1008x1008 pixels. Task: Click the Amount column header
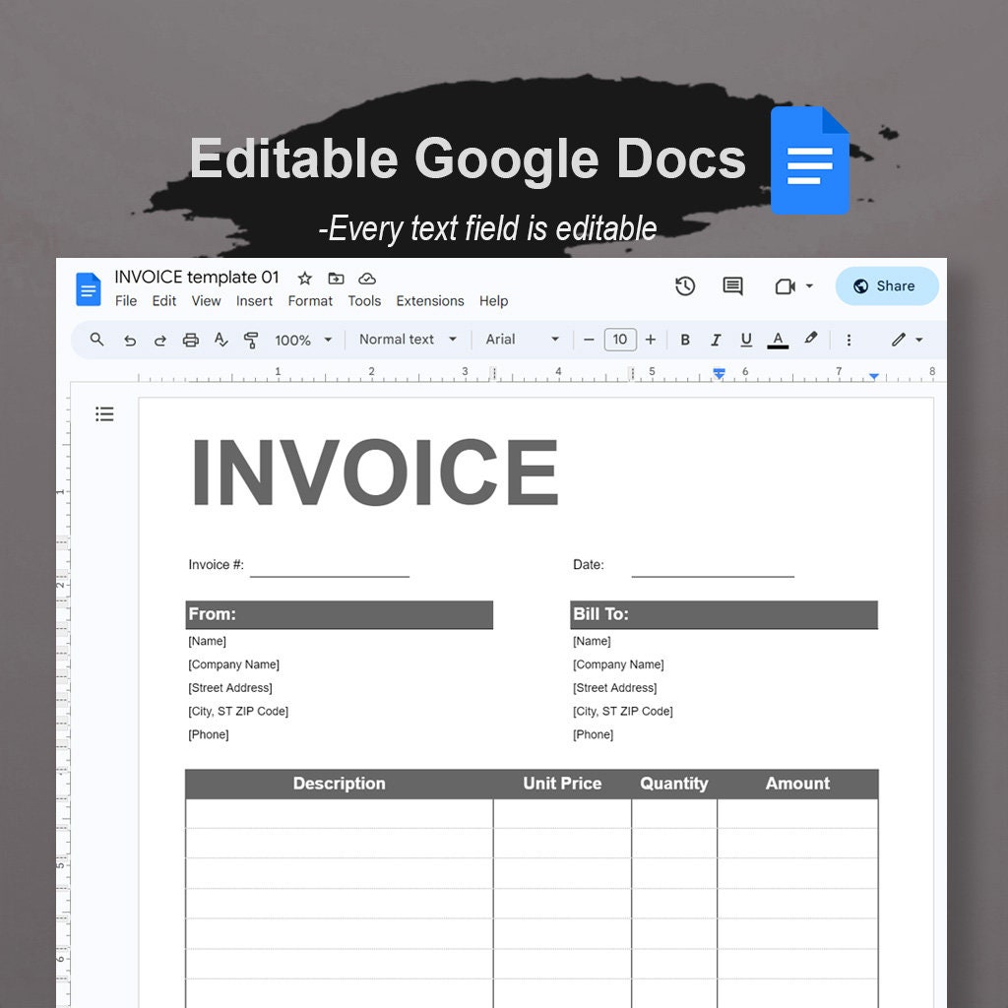click(x=797, y=784)
